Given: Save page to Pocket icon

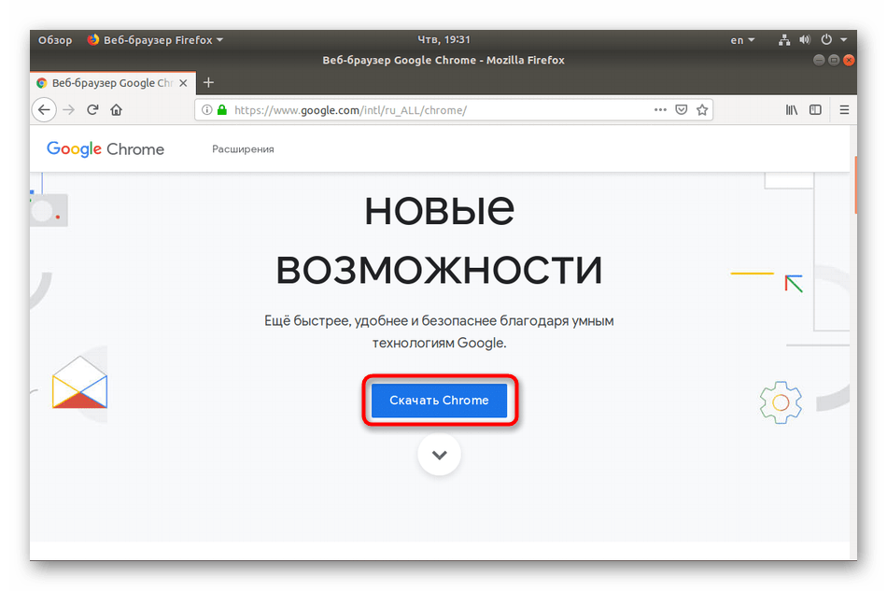Looking at the screenshot, I should 682,110.
